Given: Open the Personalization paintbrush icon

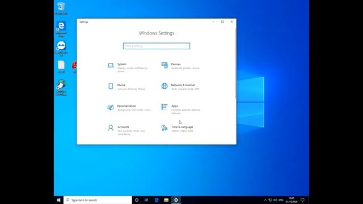Looking at the screenshot, I should tap(111, 107).
